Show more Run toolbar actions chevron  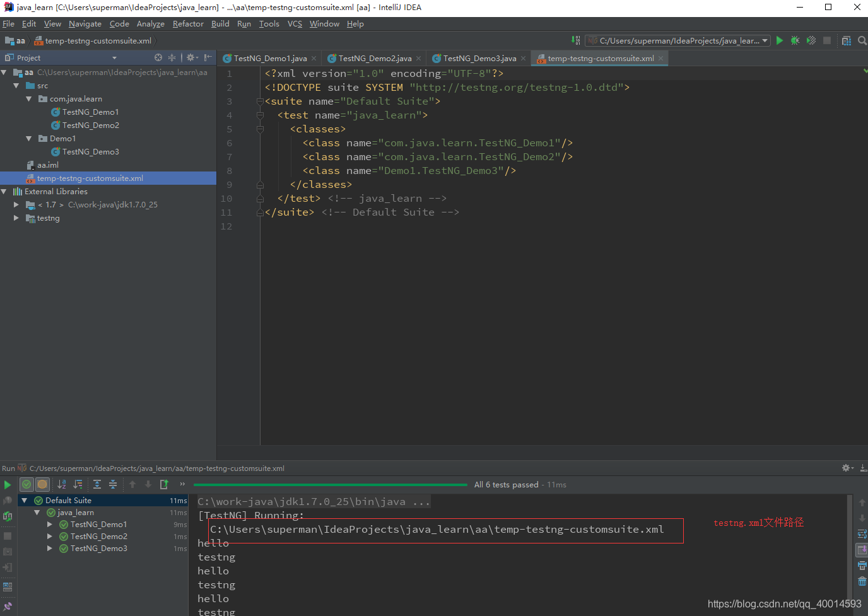pos(182,484)
